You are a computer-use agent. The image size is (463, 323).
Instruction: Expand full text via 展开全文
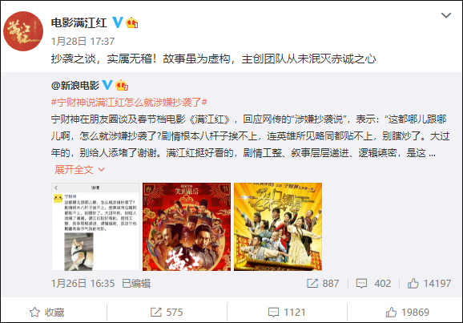pyautogui.click(x=74, y=170)
